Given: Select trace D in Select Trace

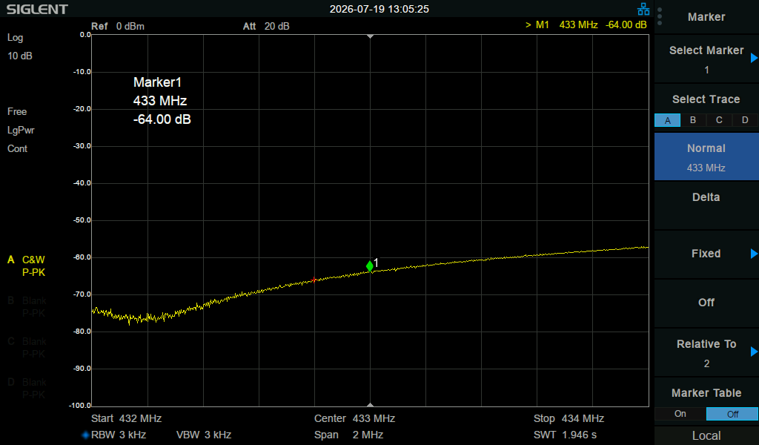Looking at the screenshot, I should [745, 120].
